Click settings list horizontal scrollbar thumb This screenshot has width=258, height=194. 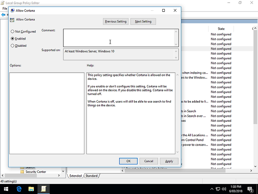(175, 171)
